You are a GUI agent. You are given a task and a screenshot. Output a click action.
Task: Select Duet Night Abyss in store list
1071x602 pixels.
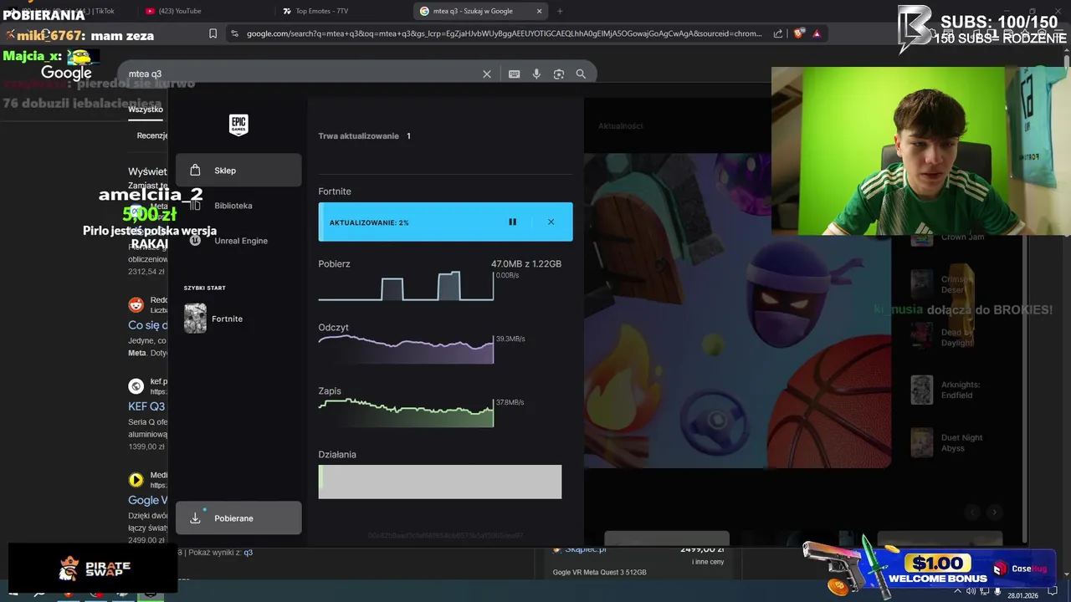pyautogui.click(x=948, y=442)
